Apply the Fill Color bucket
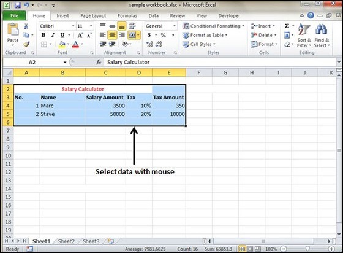This screenshot has width=343, height=253. 62,44
